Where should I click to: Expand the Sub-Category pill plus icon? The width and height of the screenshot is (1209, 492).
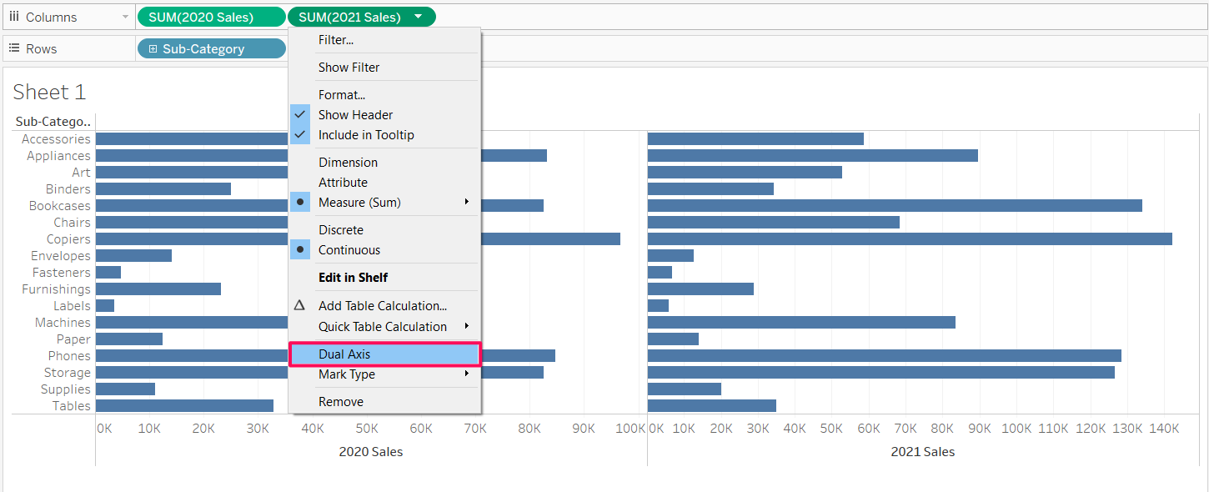coord(153,49)
